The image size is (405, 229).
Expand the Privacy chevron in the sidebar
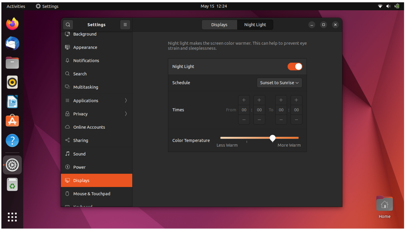click(x=126, y=114)
